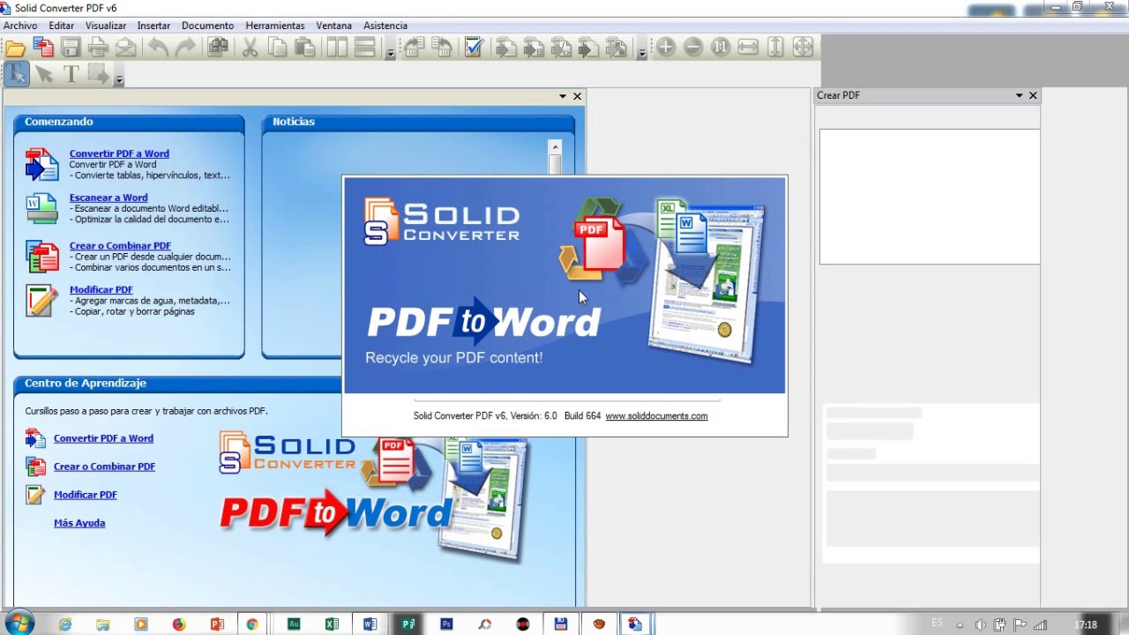Click the Más Ayuda link
The image size is (1129, 635).
[x=79, y=523]
